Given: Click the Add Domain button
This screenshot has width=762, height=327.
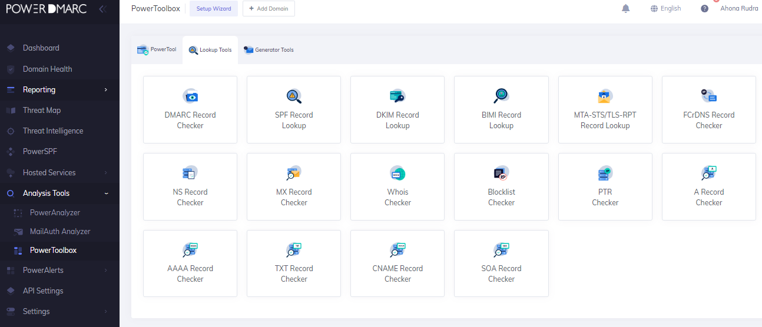Looking at the screenshot, I should point(269,9).
